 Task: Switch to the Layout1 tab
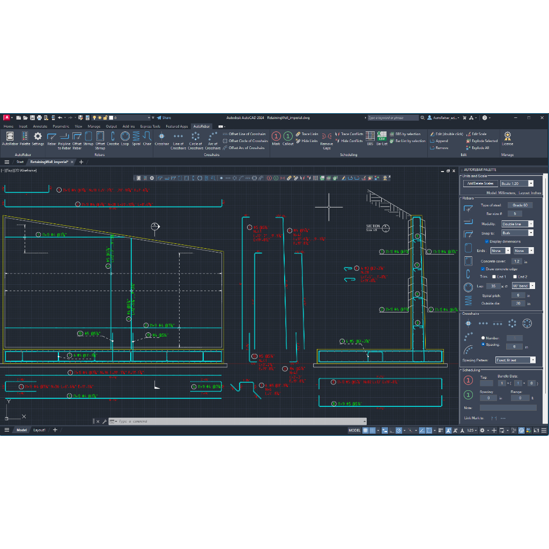[x=39, y=430]
